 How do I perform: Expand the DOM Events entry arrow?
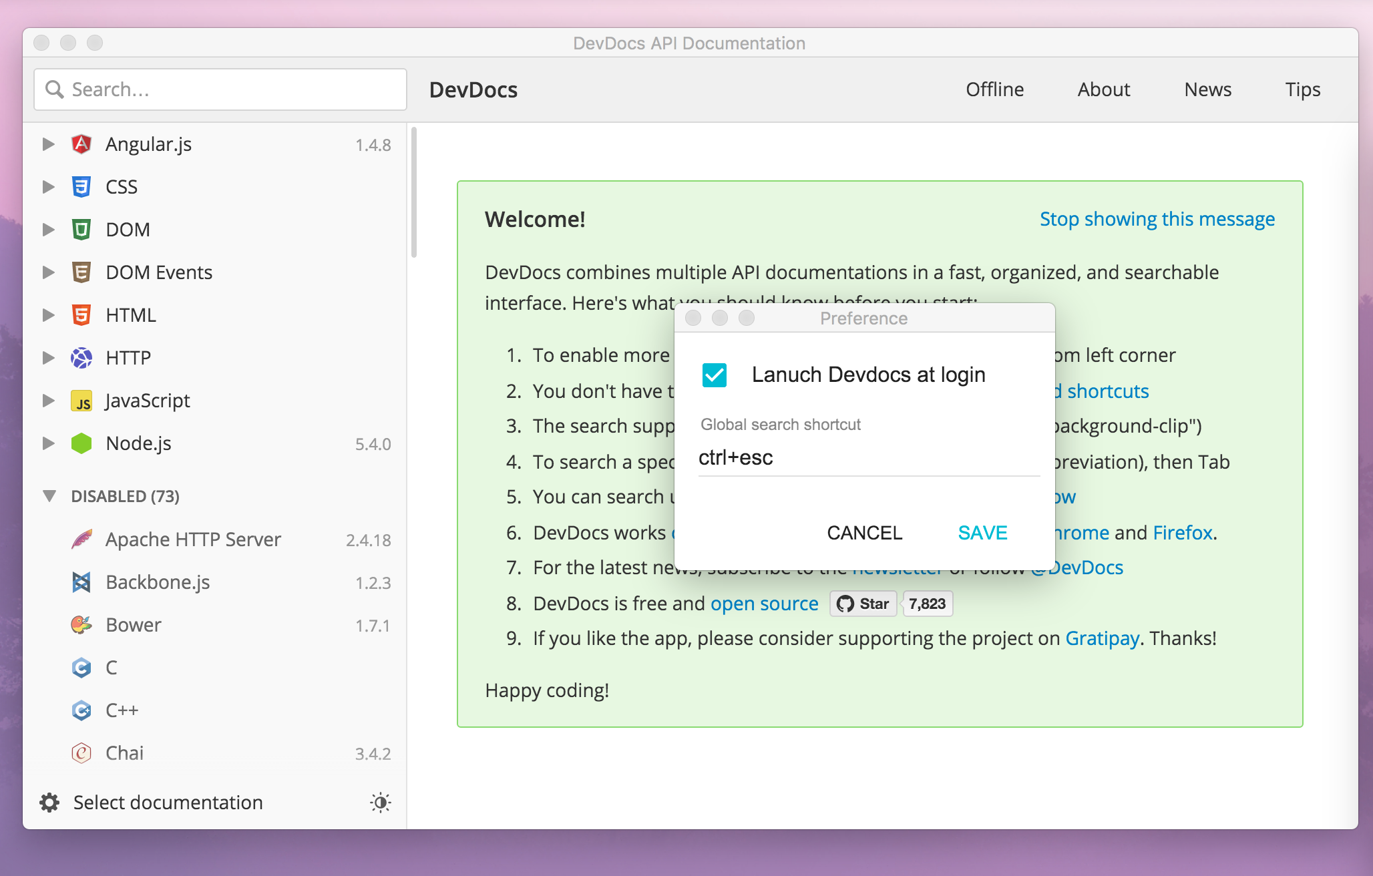pos(49,272)
